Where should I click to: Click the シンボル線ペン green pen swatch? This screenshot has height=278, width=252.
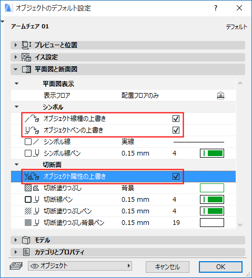pos(212,153)
